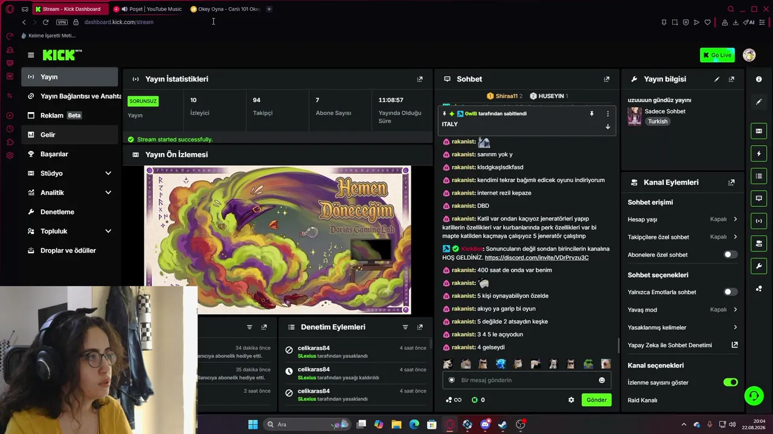This screenshot has height=434, width=773.
Task: Open Yayın Bağlantısı ve Anahtarı page
Action: click(x=71, y=96)
